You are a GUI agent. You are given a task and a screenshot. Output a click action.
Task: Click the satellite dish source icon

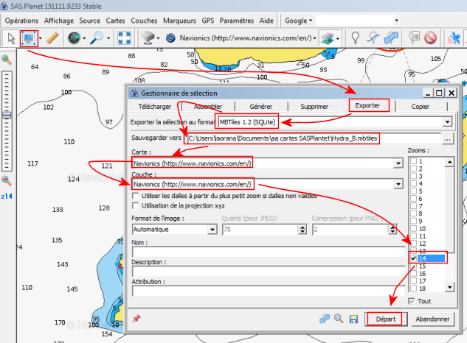pos(148,38)
